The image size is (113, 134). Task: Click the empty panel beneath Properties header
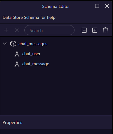coord(56,131)
